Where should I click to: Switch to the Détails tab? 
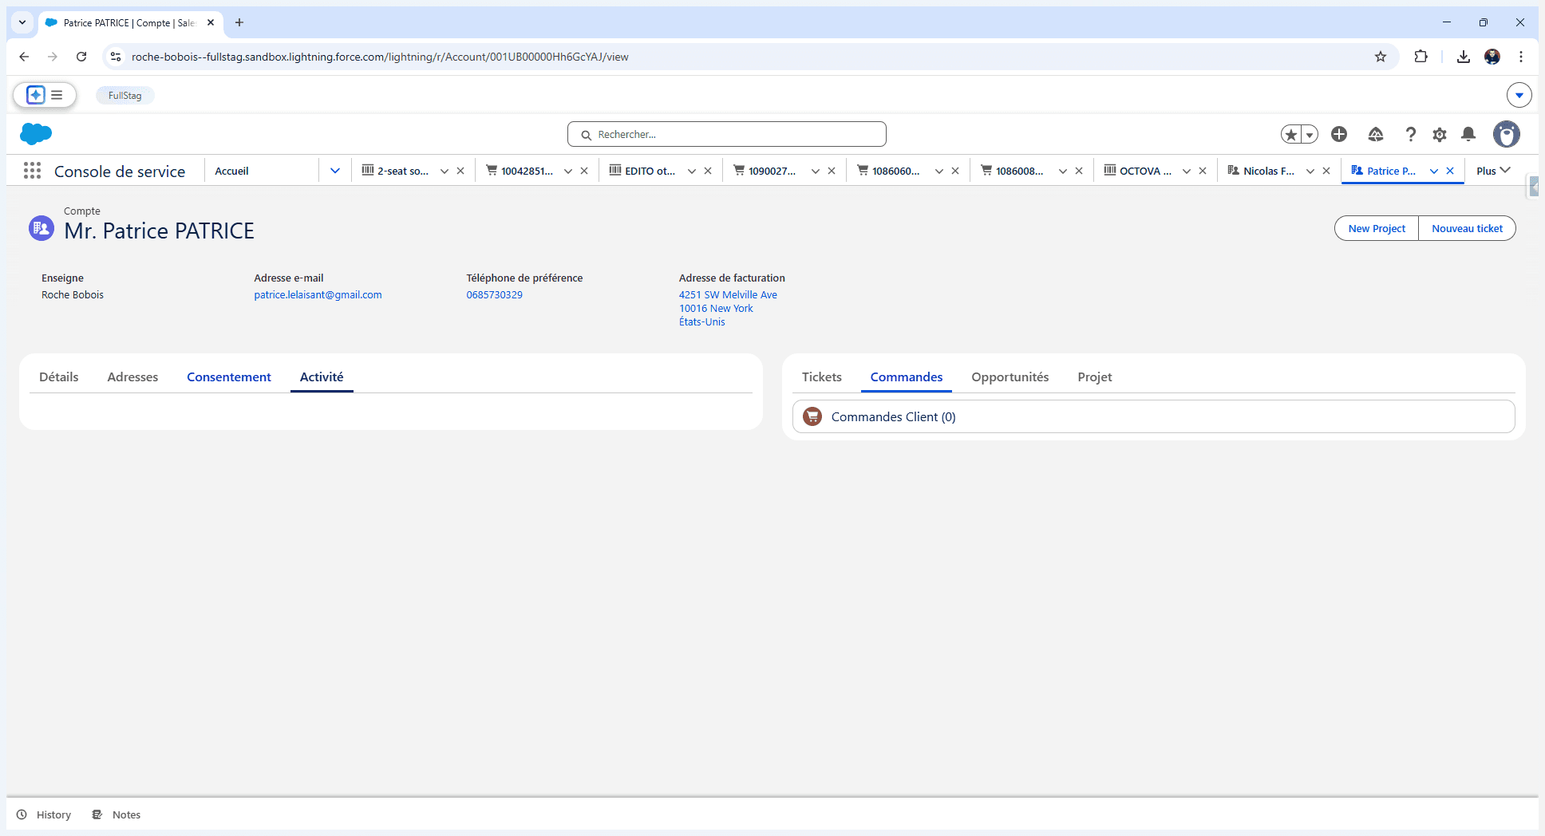pyautogui.click(x=59, y=377)
